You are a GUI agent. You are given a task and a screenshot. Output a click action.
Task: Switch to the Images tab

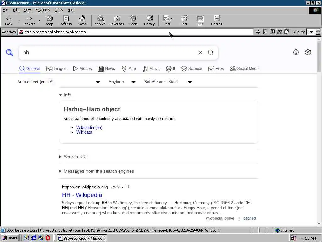56,69
